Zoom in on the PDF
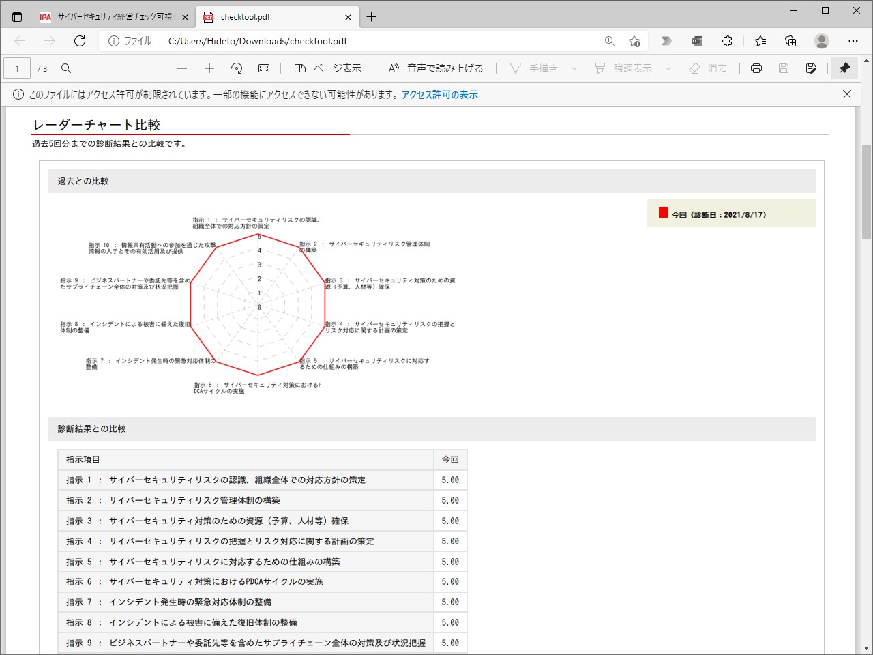Viewport: 873px width, 655px height. click(x=209, y=68)
